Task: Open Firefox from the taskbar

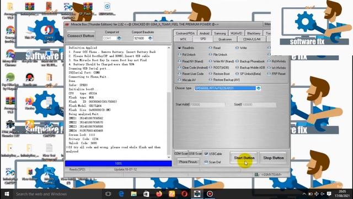Action: [x=159, y=194]
